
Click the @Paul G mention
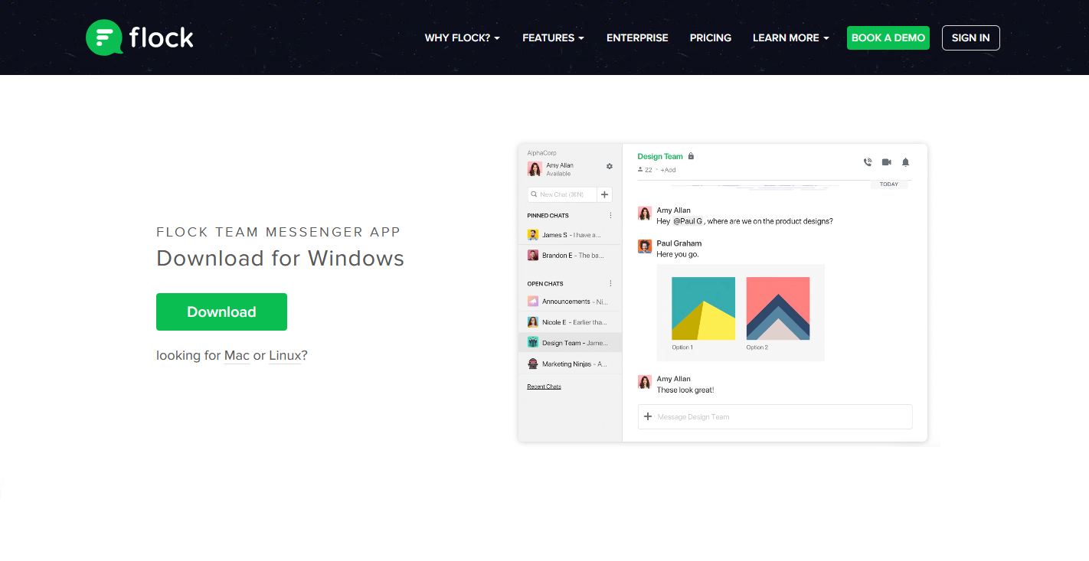click(688, 221)
